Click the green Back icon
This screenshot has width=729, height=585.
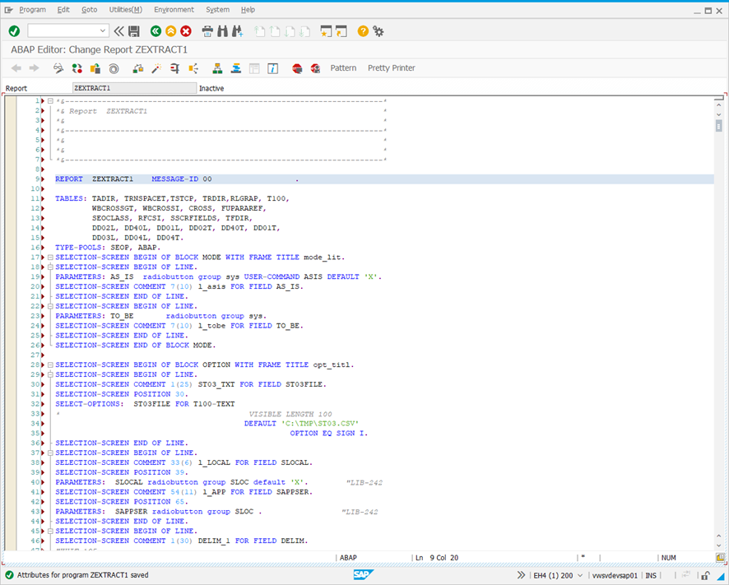click(x=156, y=31)
